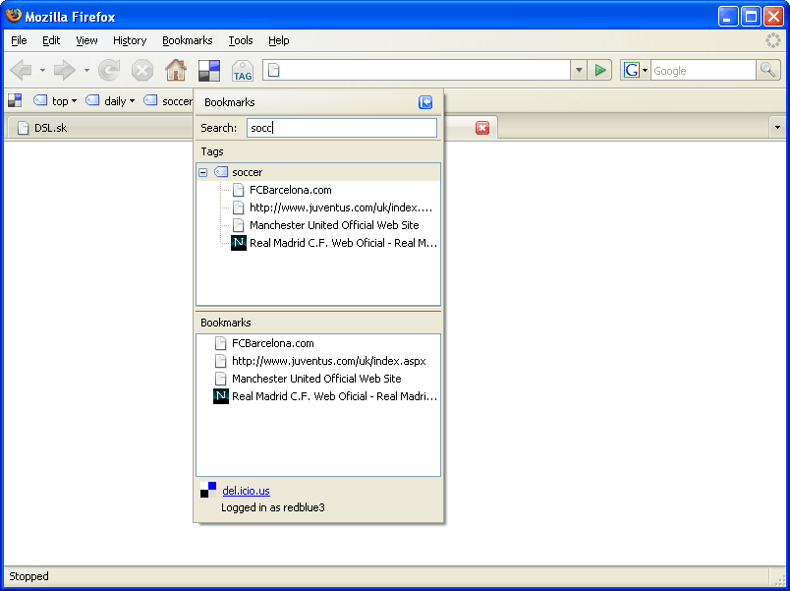Open the Help menu
The width and height of the screenshot is (790, 591).
pos(279,40)
